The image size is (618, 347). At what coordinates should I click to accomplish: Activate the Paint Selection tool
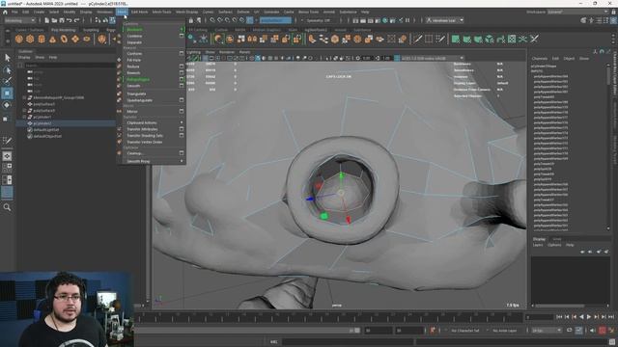(7, 81)
